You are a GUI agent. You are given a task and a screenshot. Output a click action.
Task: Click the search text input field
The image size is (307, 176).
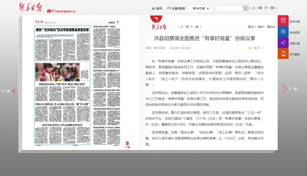pyautogui.click(x=229, y=8)
